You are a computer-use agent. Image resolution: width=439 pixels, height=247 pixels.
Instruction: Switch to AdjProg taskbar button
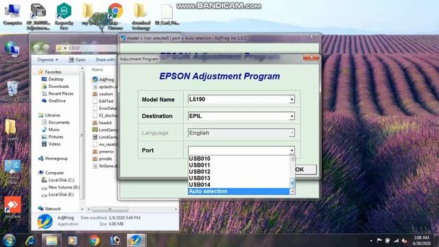(x=137, y=240)
